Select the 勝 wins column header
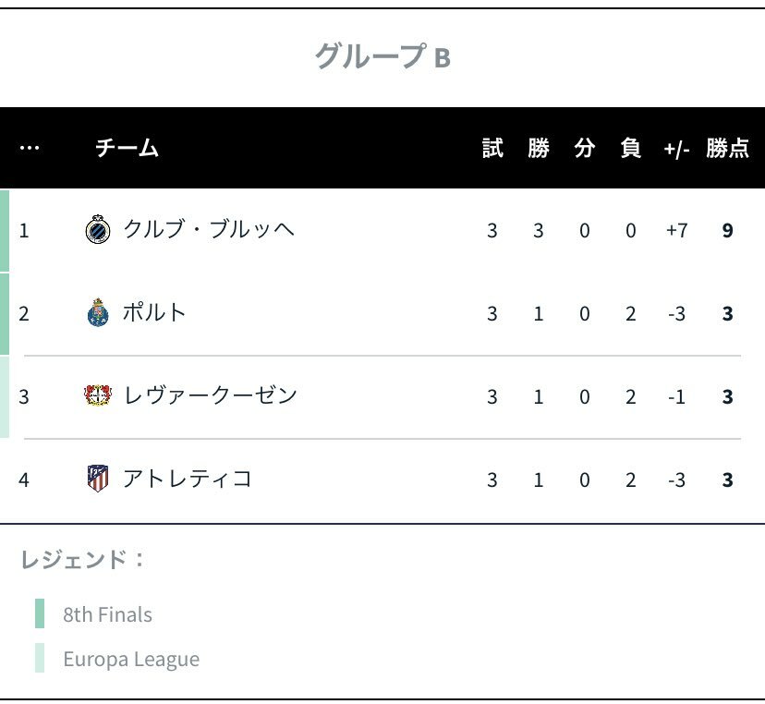 539,148
